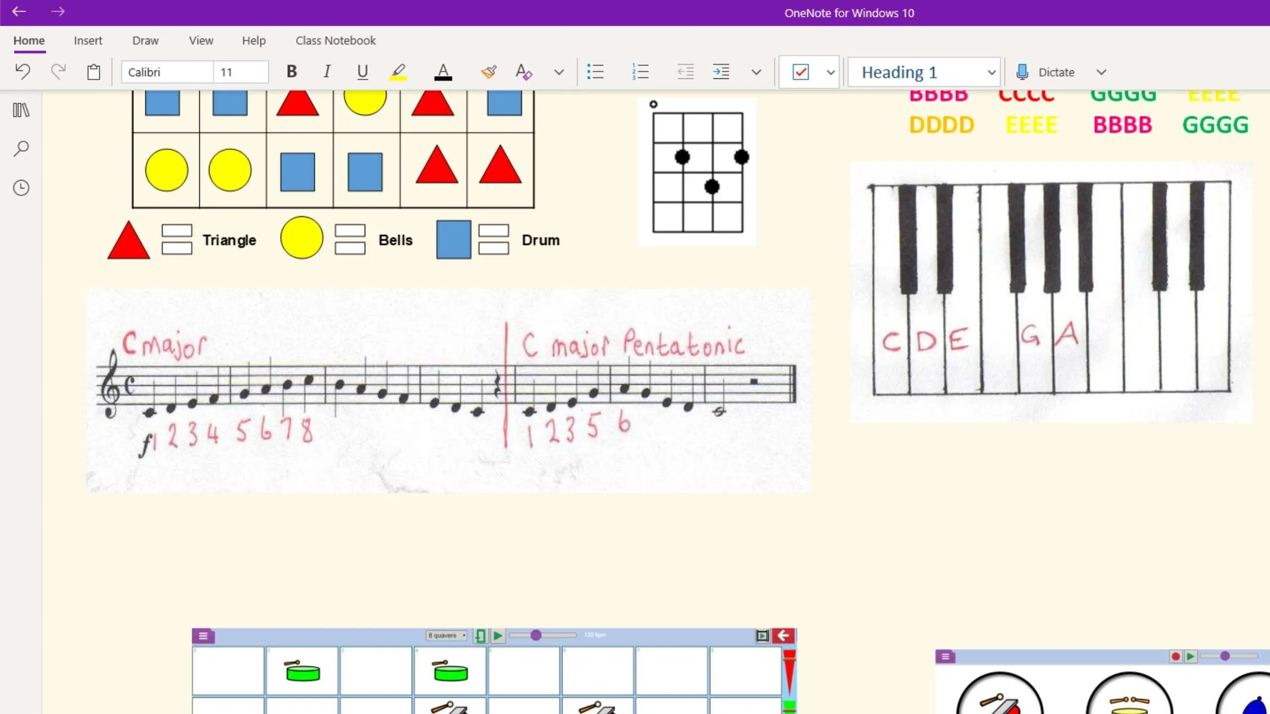Adjust the tempo slider in sequencer image

click(543, 635)
